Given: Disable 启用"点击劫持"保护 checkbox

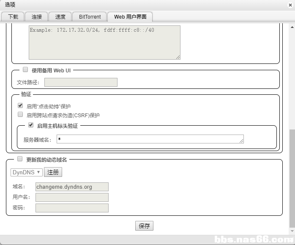Looking at the screenshot, I should tap(20, 106).
